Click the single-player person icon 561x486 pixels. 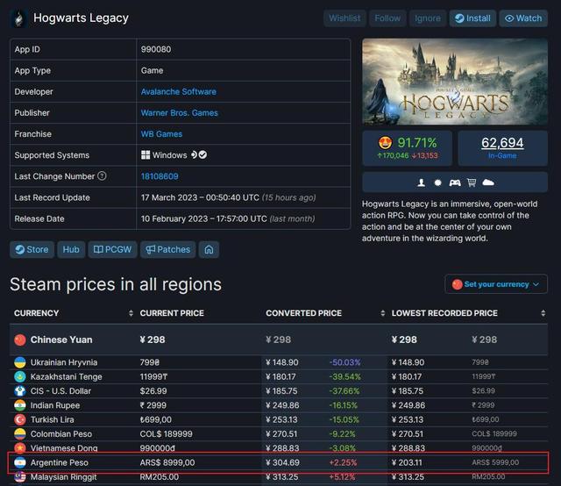(420, 182)
